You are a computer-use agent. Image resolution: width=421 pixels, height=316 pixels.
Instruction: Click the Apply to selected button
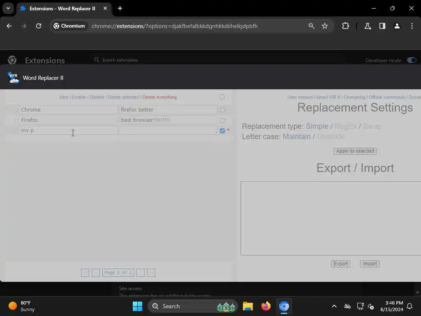pyautogui.click(x=355, y=151)
